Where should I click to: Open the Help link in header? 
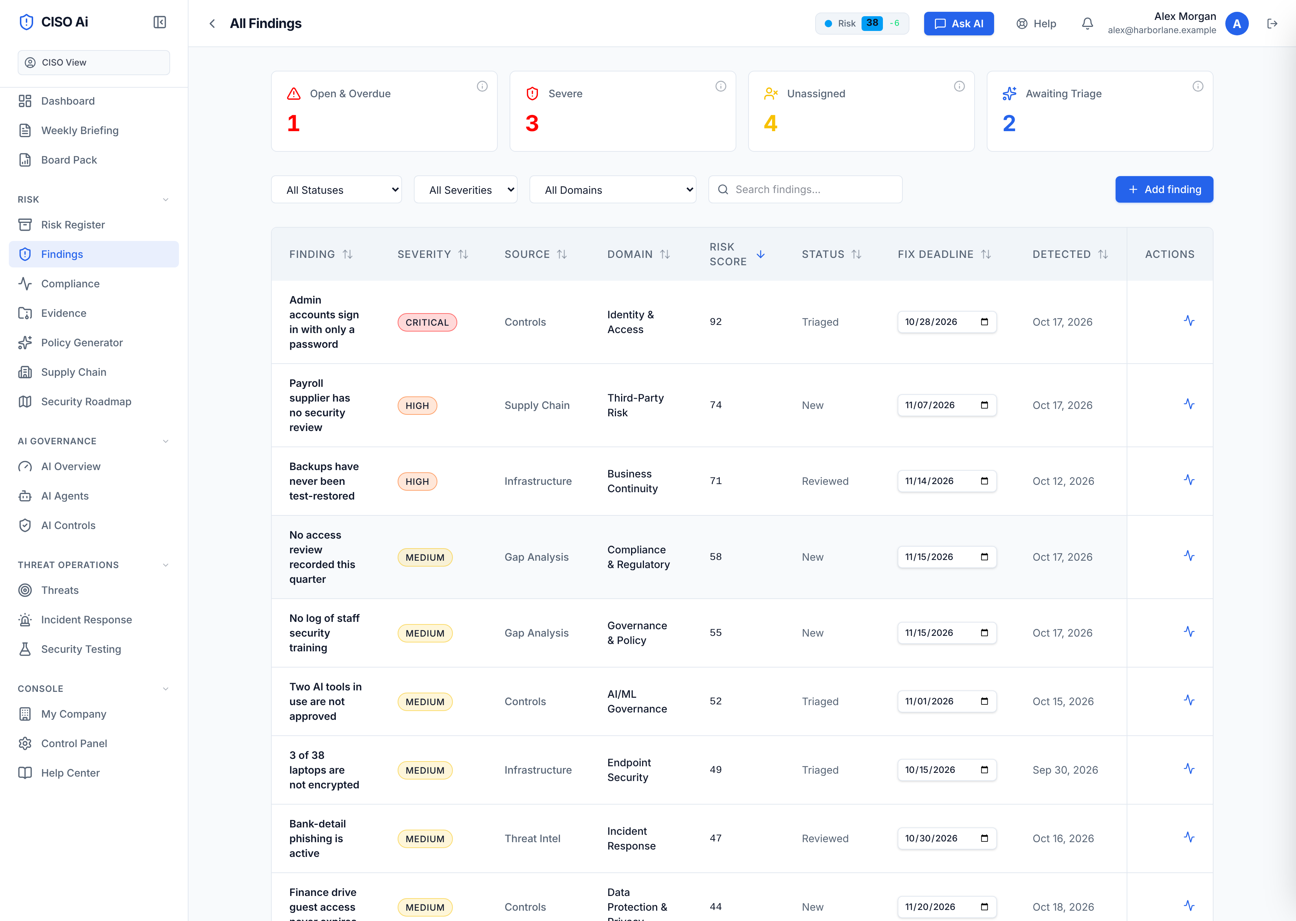pos(1036,23)
